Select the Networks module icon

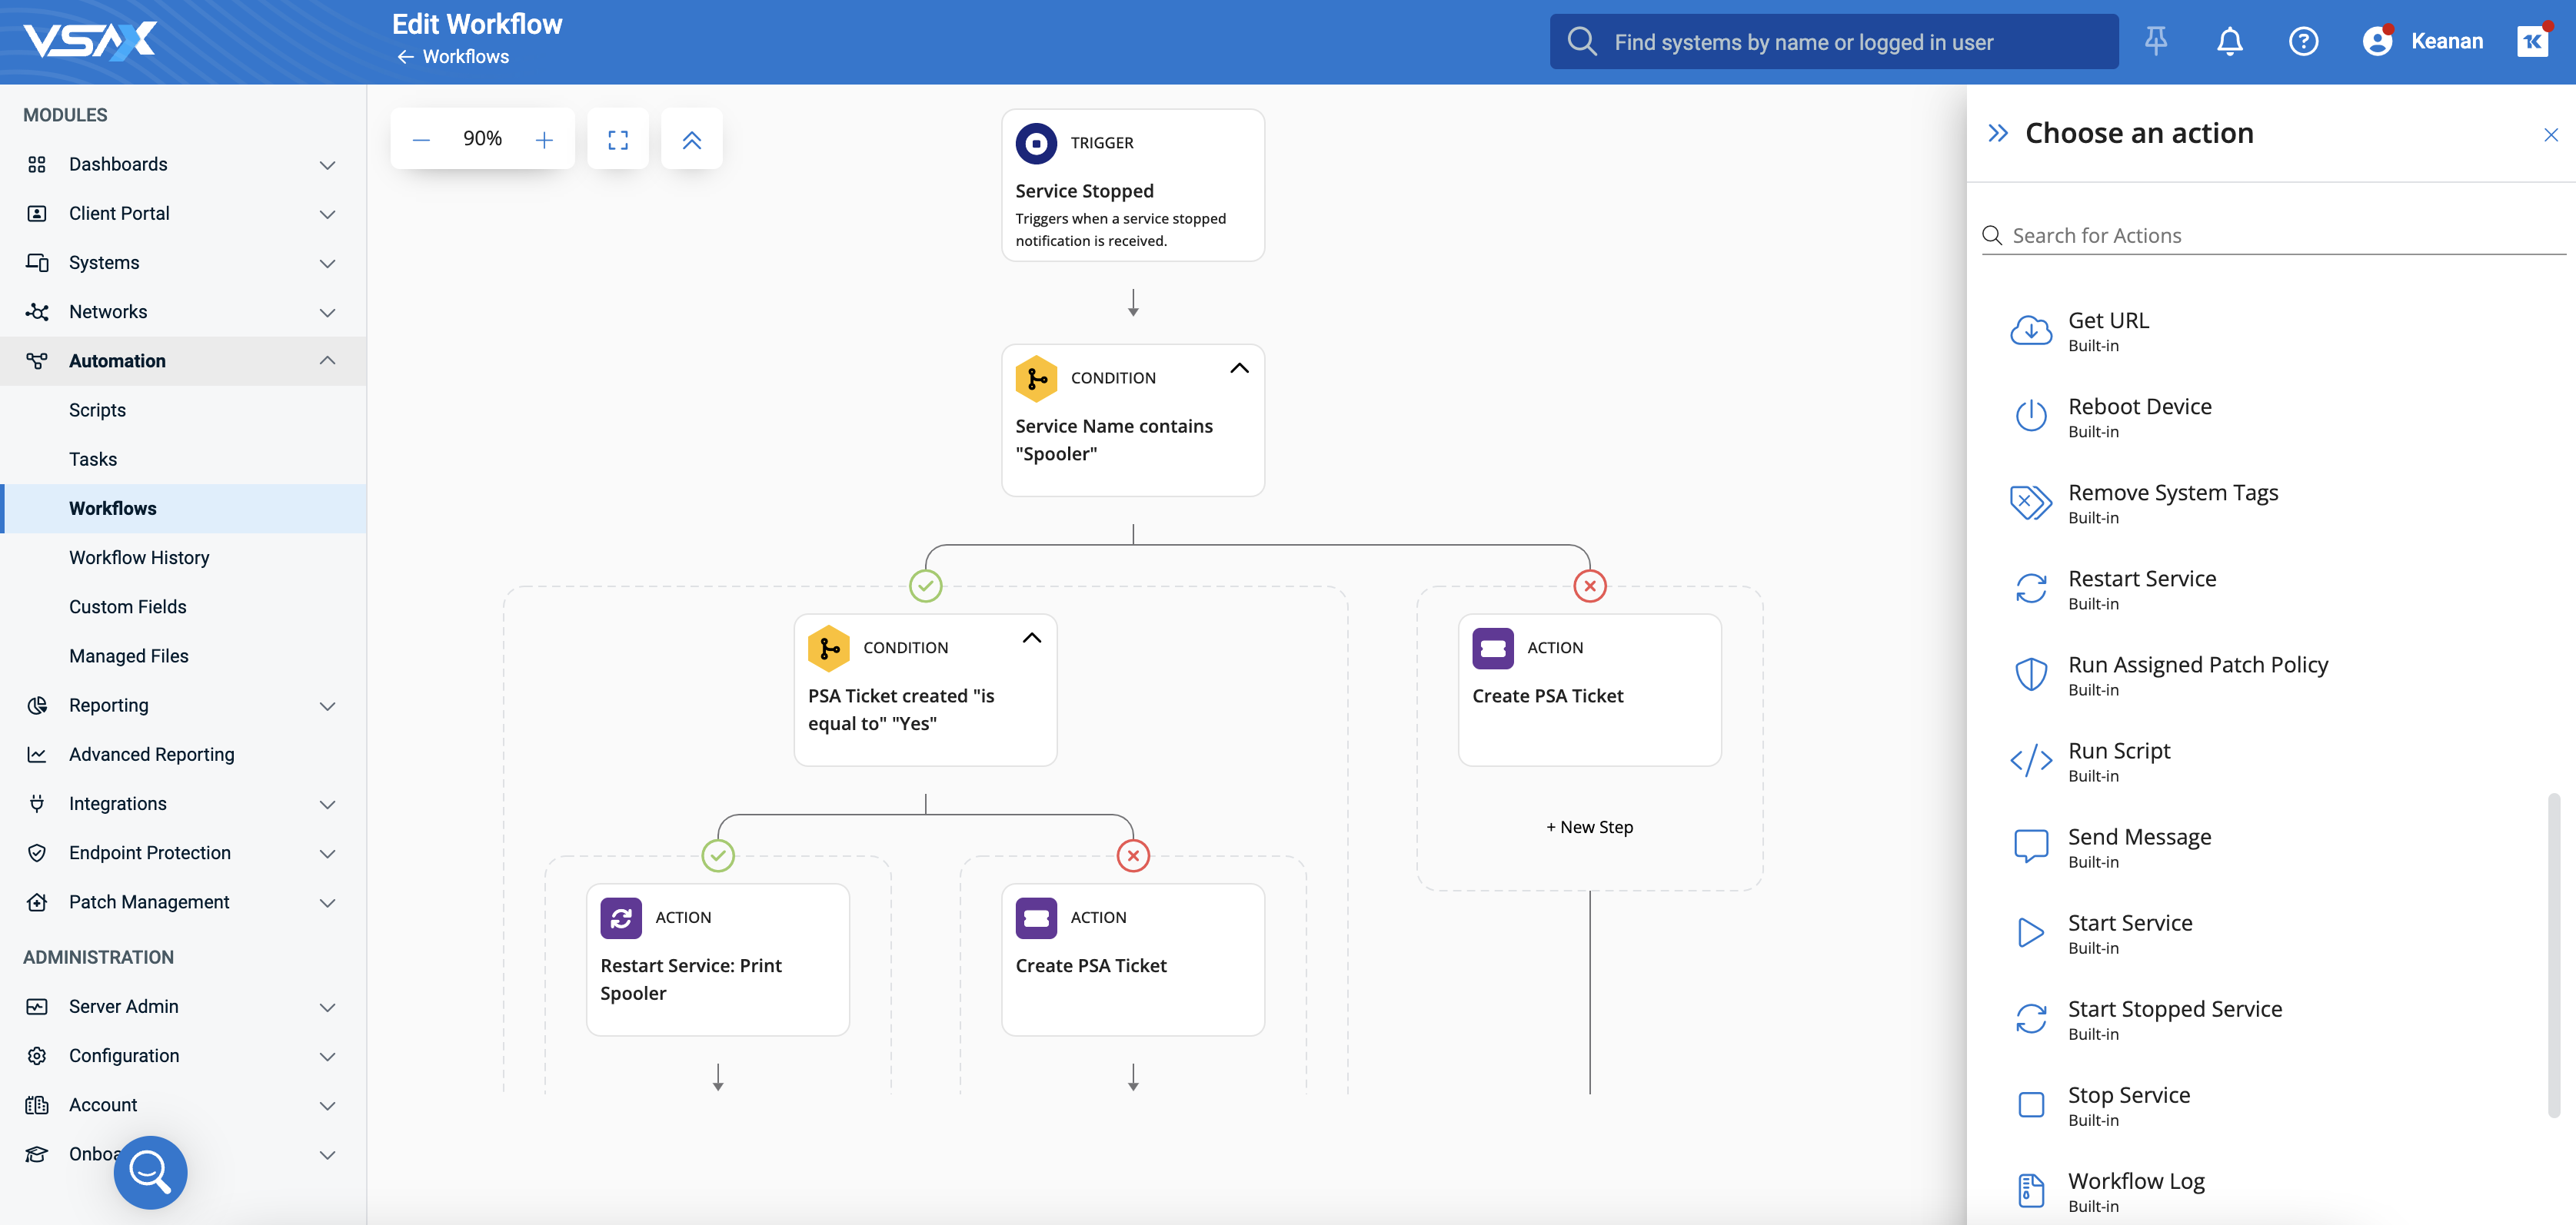(37, 312)
